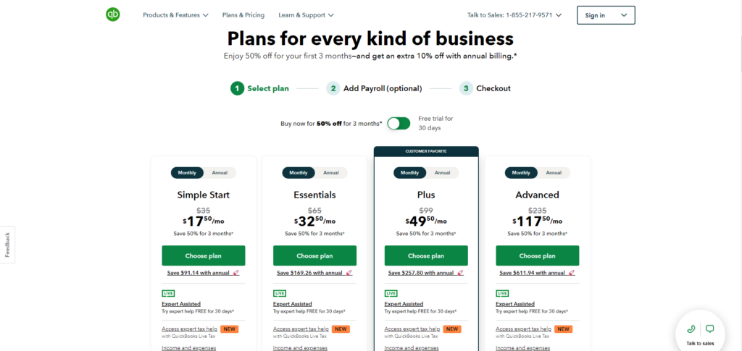The width and height of the screenshot is (742, 351).
Task: Open Expert Assisted link under Plus plan
Action: pyautogui.click(x=404, y=304)
